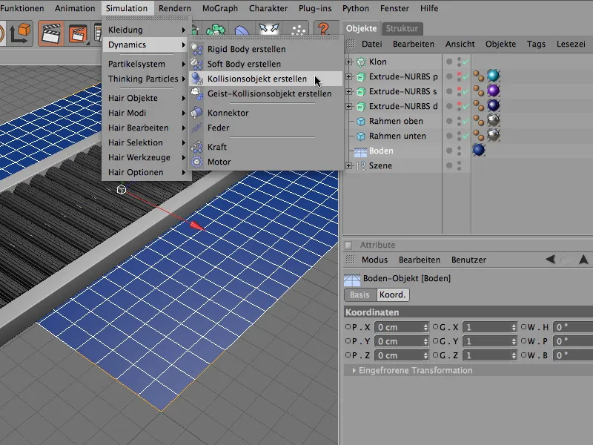Toggle the P . X animation circle
Screen dimensions: 593x445
coord(348,327)
